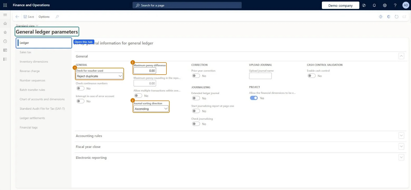Open Check for voucher used dropdown
411x190 pixels.
(x=99, y=76)
